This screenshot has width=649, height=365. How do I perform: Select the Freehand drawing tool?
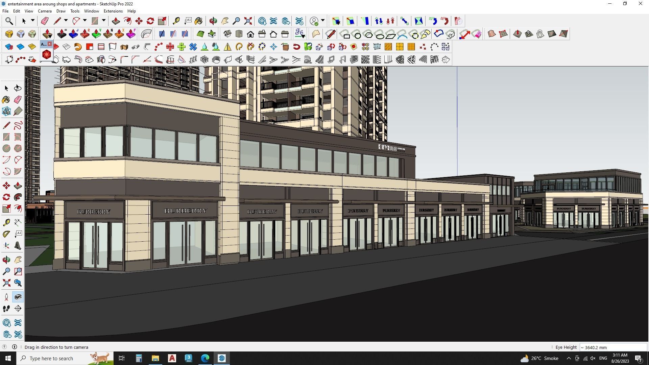click(x=18, y=125)
